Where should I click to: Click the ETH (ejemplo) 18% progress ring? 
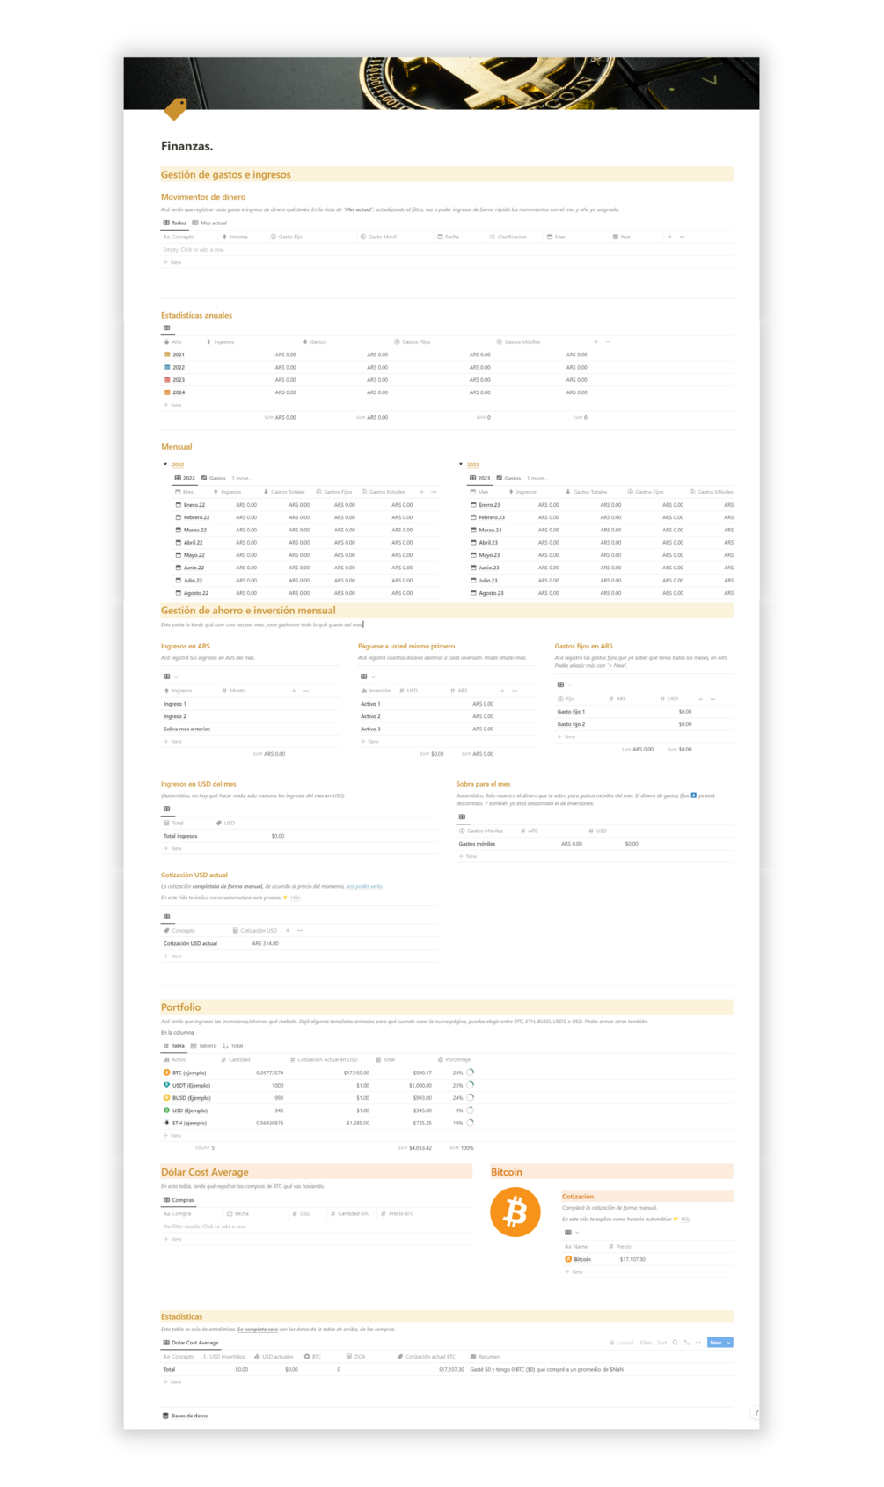(x=471, y=1123)
